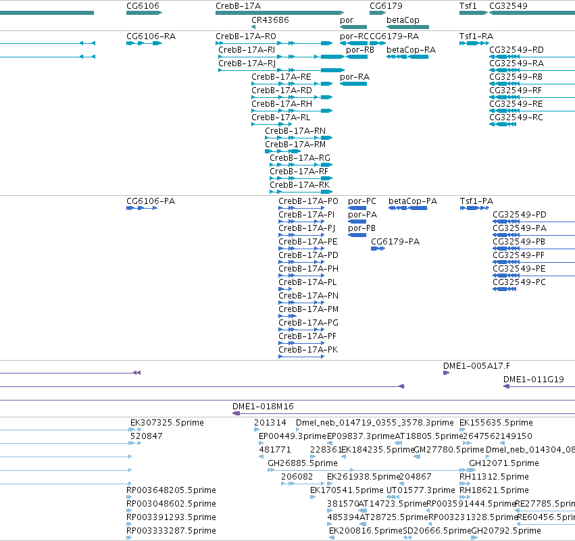Click protein label CG32549-PC
Viewport: 575px width, 541px height.
(x=520, y=282)
